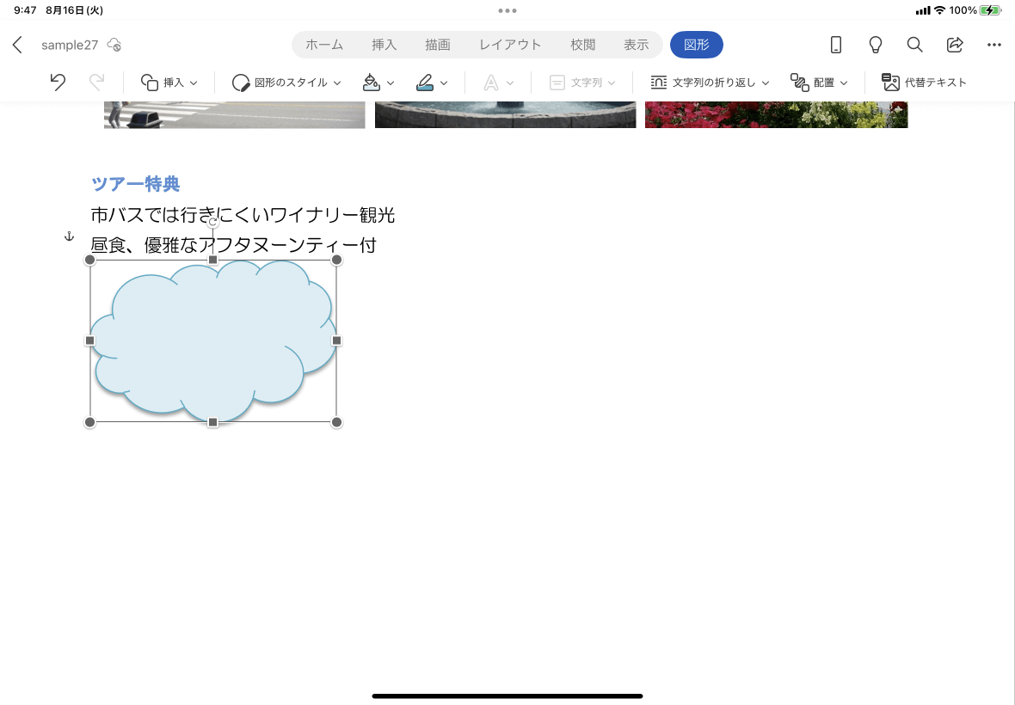Image resolution: width=1015 pixels, height=705 pixels.
Task: Open the more options ellipsis menu
Action: [x=994, y=45]
